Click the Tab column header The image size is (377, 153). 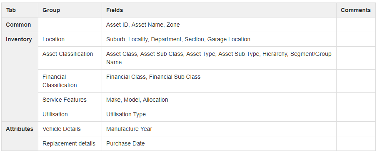[20, 10]
